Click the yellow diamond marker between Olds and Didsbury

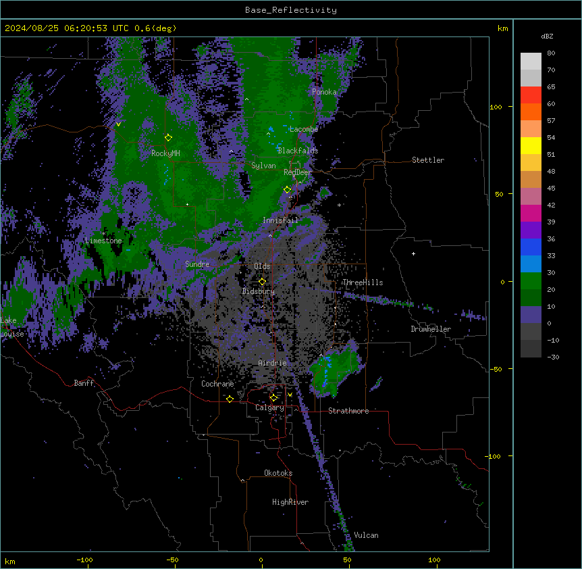pyautogui.click(x=263, y=281)
